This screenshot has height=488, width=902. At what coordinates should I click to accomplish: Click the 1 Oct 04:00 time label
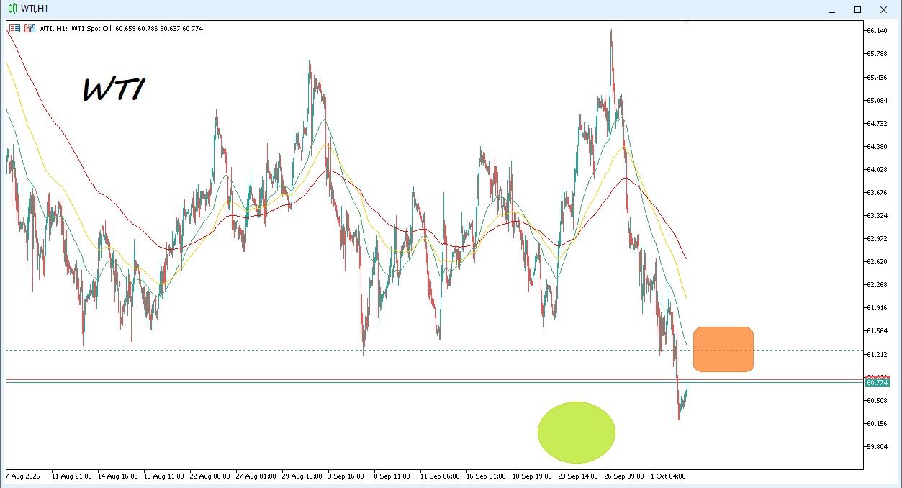click(669, 476)
